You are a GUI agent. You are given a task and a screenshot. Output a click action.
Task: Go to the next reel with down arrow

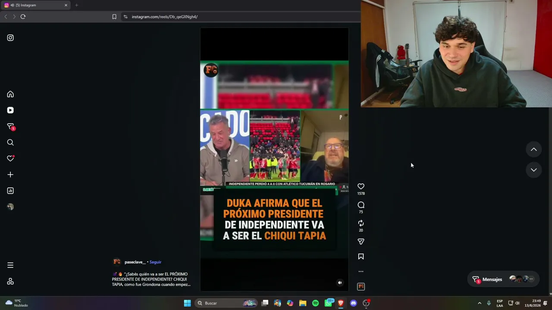534,170
